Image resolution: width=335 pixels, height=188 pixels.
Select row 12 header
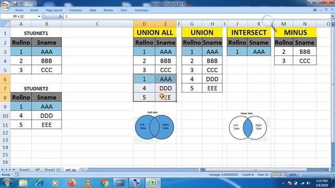[5, 133]
